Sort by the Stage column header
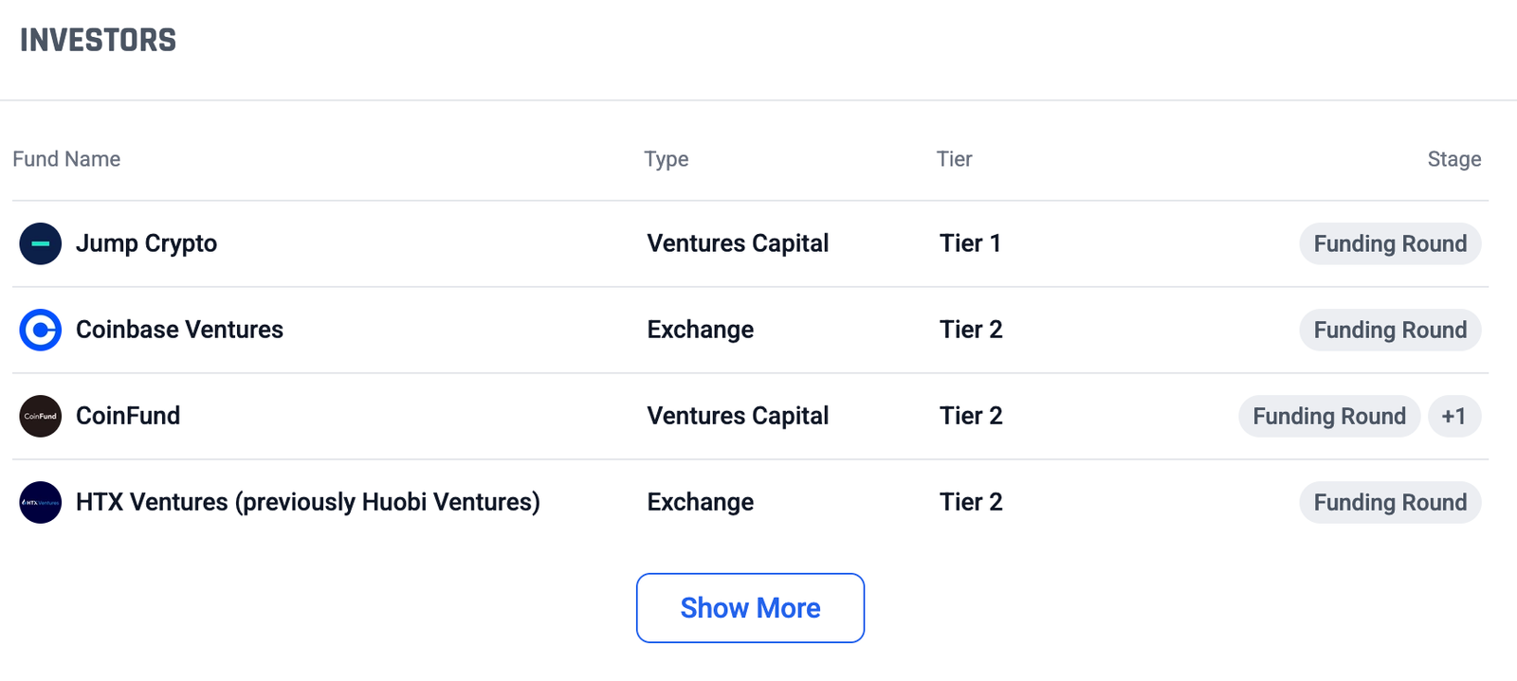This screenshot has height=681, width=1517. click(x=1454, y=159)
